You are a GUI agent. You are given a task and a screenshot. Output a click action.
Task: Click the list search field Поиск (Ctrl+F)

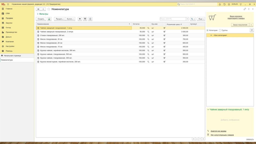(173, 19)
